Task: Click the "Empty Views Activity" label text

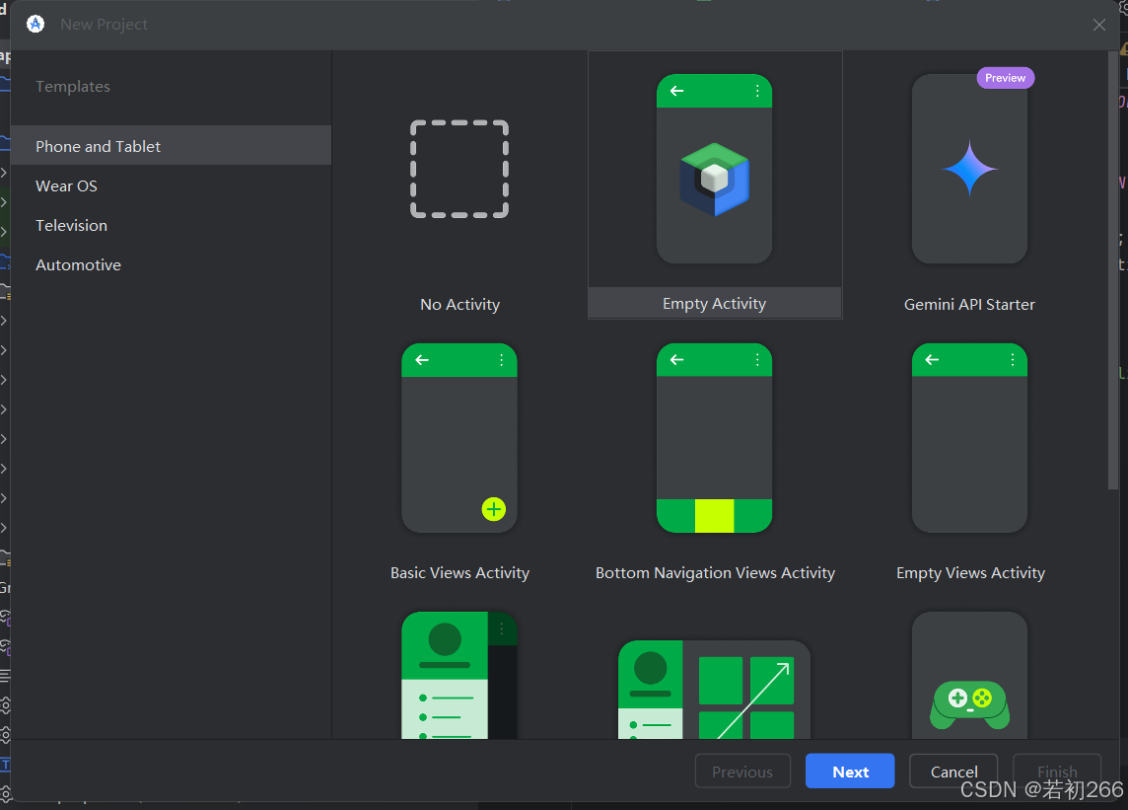Action: (x=970, y=572)
